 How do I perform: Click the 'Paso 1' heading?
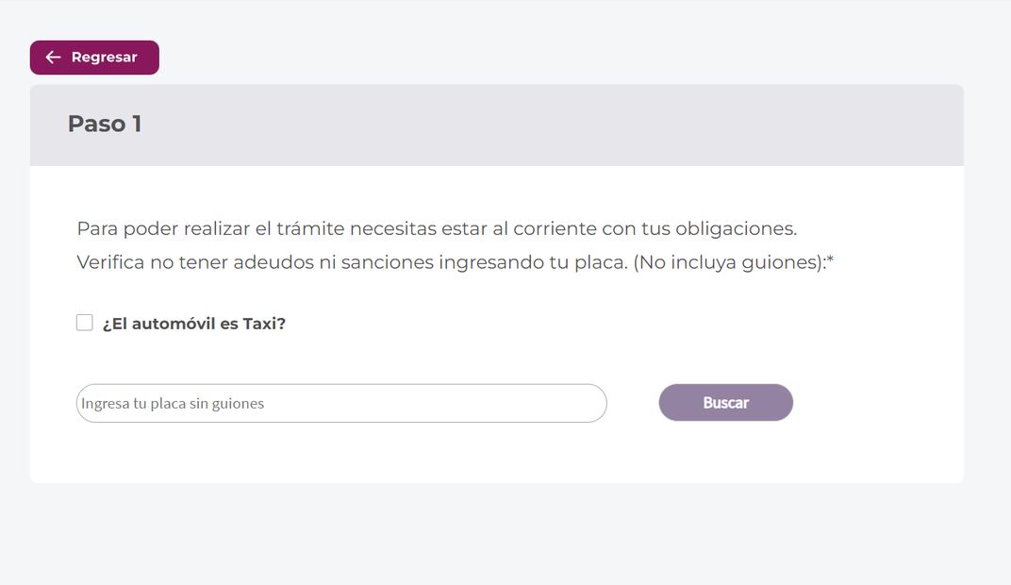click(105, 124)
